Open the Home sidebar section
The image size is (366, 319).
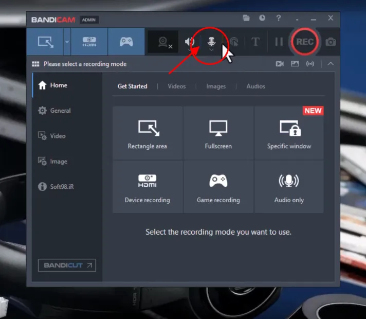pos(67,85)
